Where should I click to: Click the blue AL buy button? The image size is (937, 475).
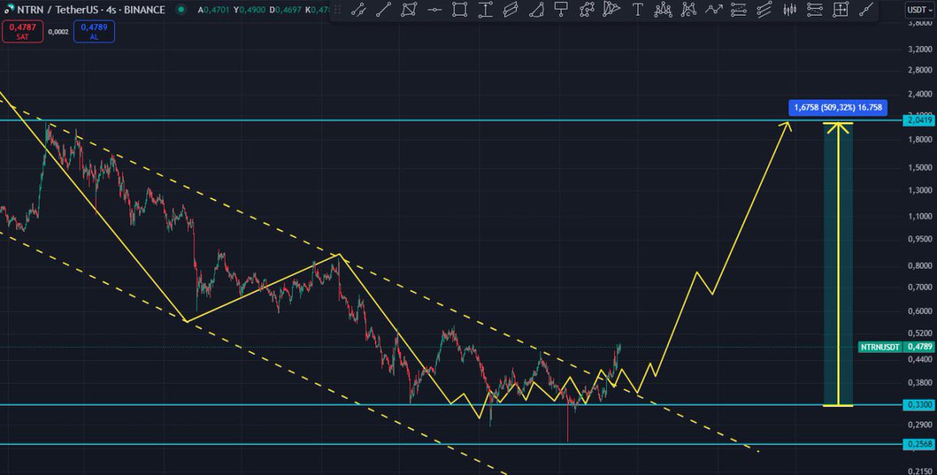(94, 31)
